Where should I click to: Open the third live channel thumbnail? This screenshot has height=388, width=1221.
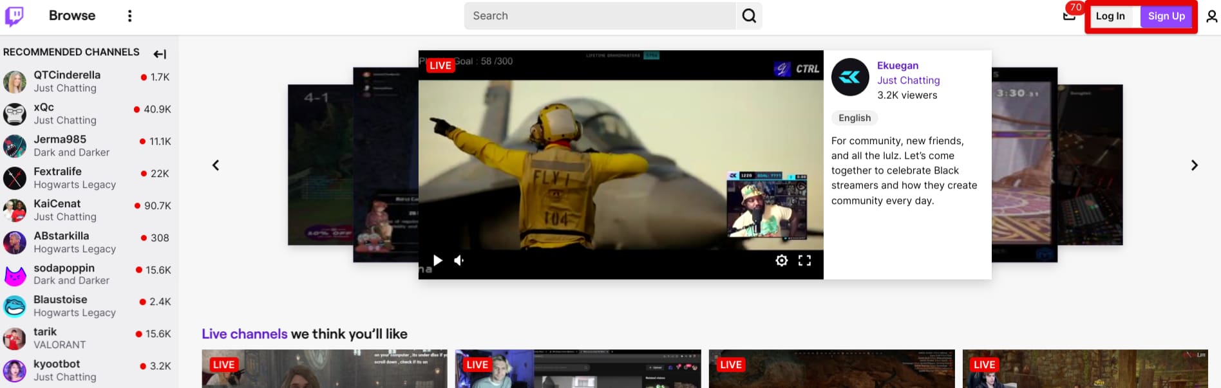pos(831,369)
